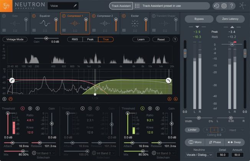Click the Neutrino Detail value field
250x161 pixels.
(222, 155)
